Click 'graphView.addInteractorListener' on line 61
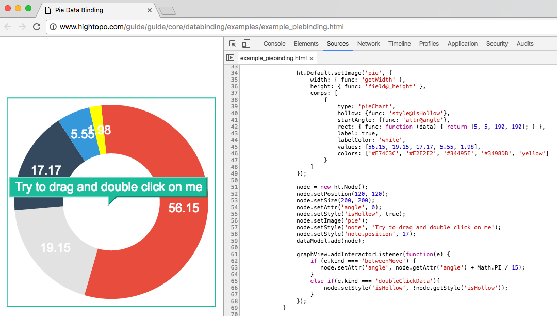The width and height of the screenshot is (557, 316). 350,254
